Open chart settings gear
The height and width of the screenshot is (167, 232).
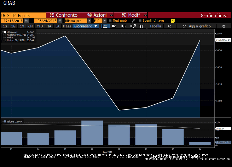pyautogui.click(x=224, y=26)
